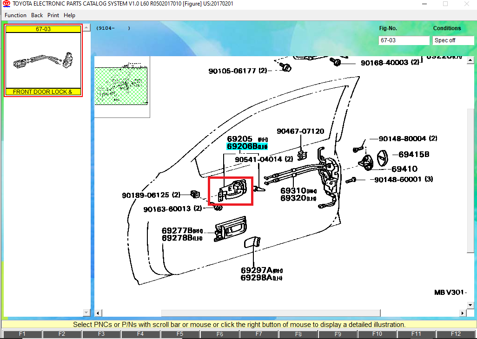Select part number 90148-60001
The height and width of the screenshot is (339, 477).
(x=404, y=179)
